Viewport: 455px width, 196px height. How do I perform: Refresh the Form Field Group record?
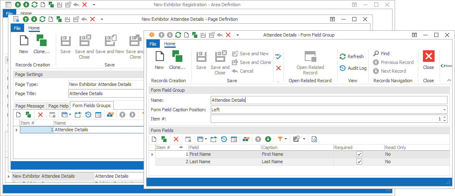coord(351,56)
